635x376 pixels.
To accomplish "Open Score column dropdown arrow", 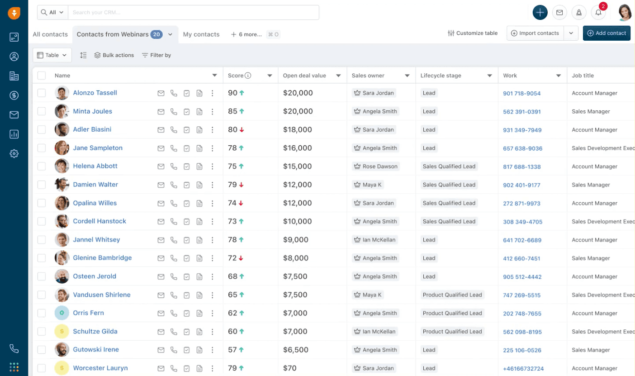I will tap(270, 76).
